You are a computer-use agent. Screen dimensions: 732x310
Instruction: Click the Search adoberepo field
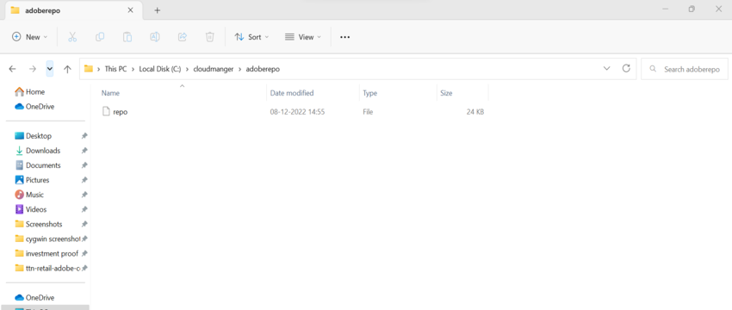point(685,69)
